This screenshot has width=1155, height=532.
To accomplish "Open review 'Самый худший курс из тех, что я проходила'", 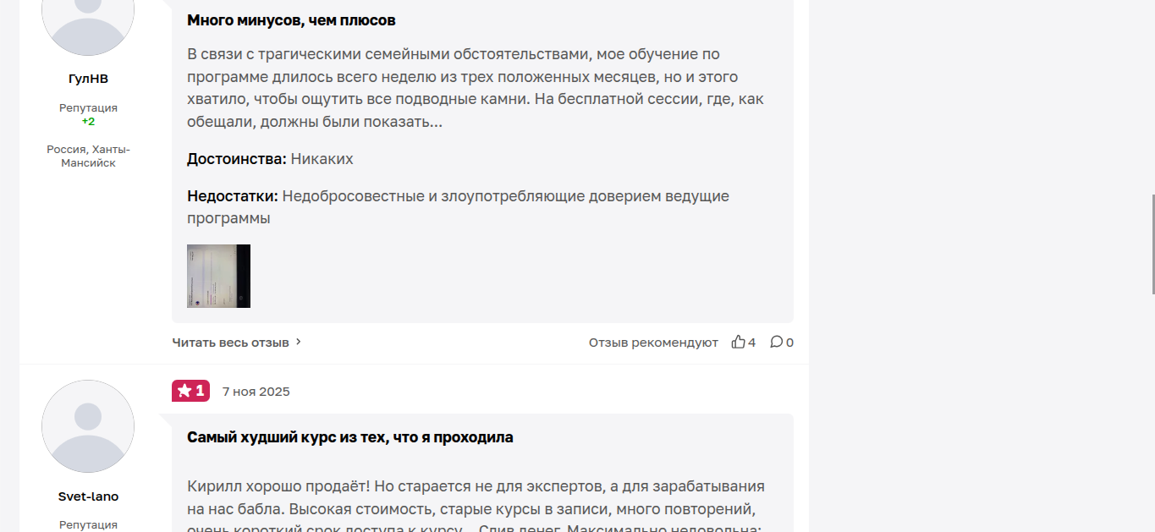I will pos(350,437).
